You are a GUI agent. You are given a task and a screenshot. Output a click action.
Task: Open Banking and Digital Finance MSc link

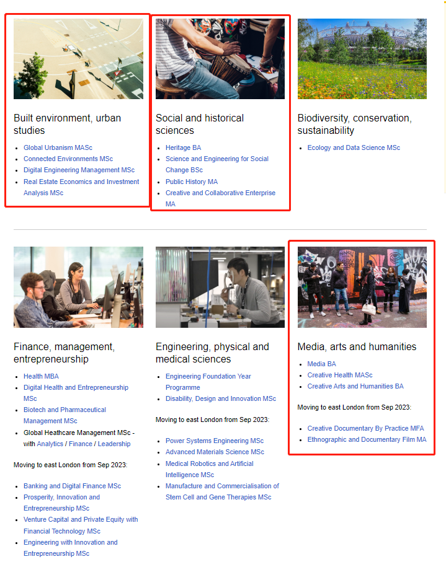(72, 486)
